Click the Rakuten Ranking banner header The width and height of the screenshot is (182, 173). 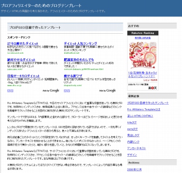143,33
